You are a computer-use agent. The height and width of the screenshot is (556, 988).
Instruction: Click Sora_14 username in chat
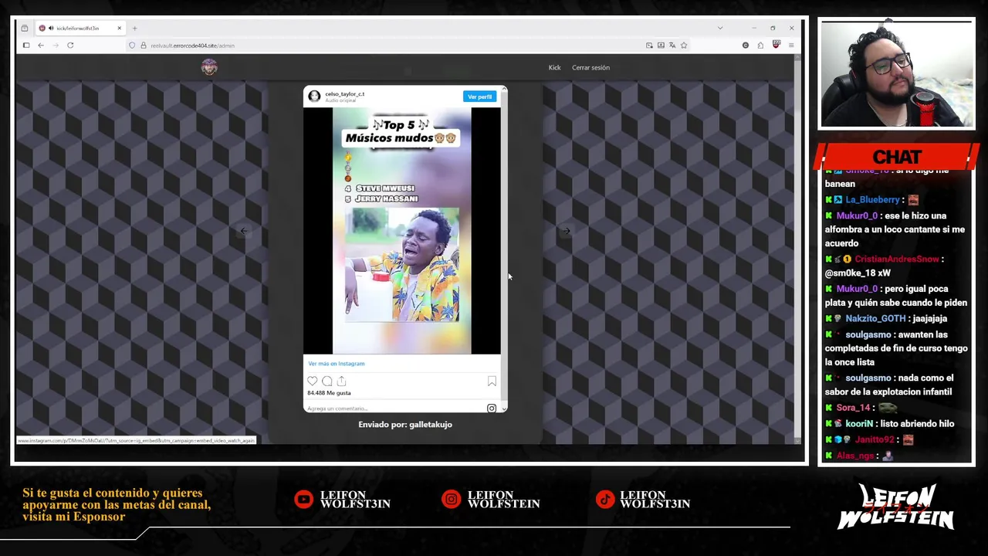[853, 408]
